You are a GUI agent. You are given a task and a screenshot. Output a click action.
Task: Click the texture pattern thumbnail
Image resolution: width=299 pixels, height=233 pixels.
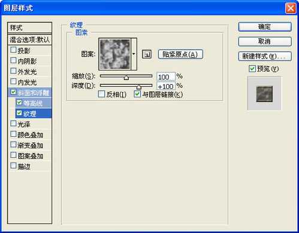[115, 54]
